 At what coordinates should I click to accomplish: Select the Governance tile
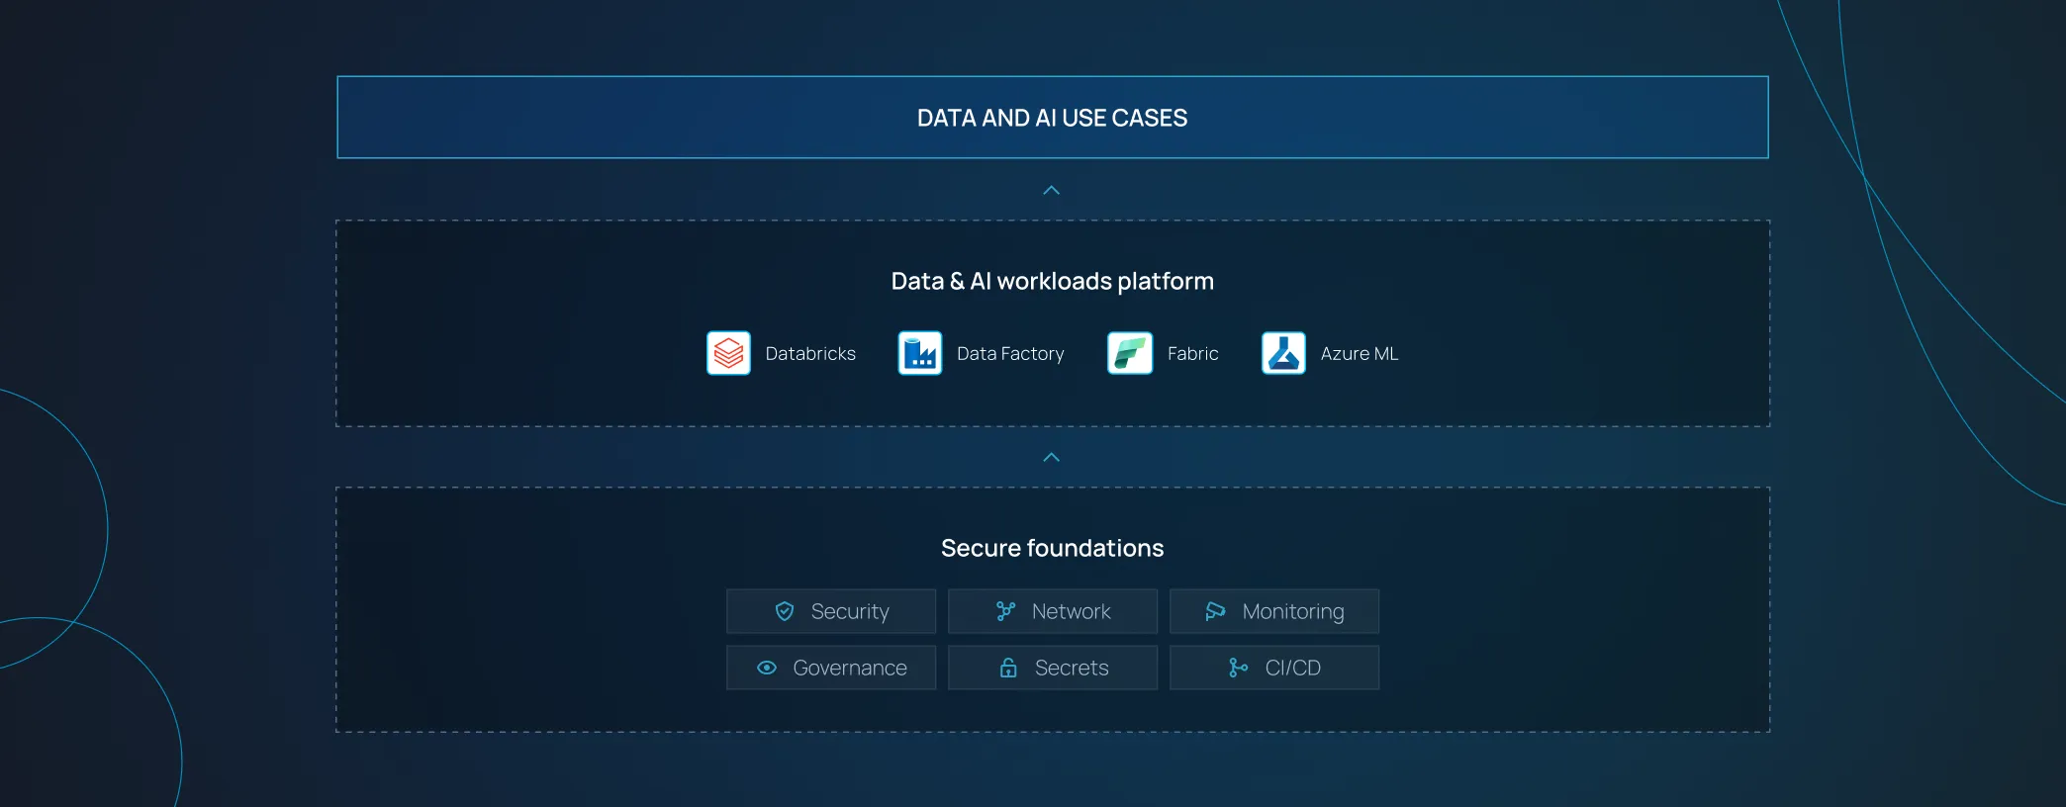(x=831, y=668)
